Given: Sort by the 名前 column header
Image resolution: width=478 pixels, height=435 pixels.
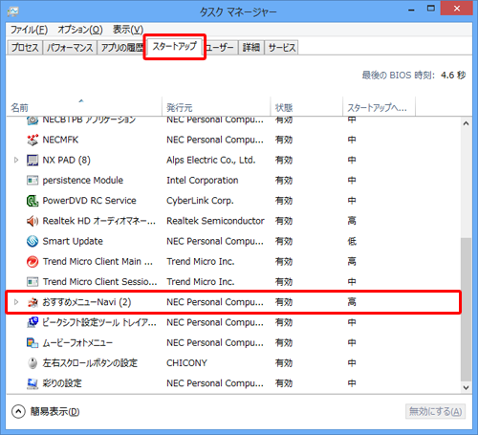Looking at the screenshot, I should pos(84,107).
